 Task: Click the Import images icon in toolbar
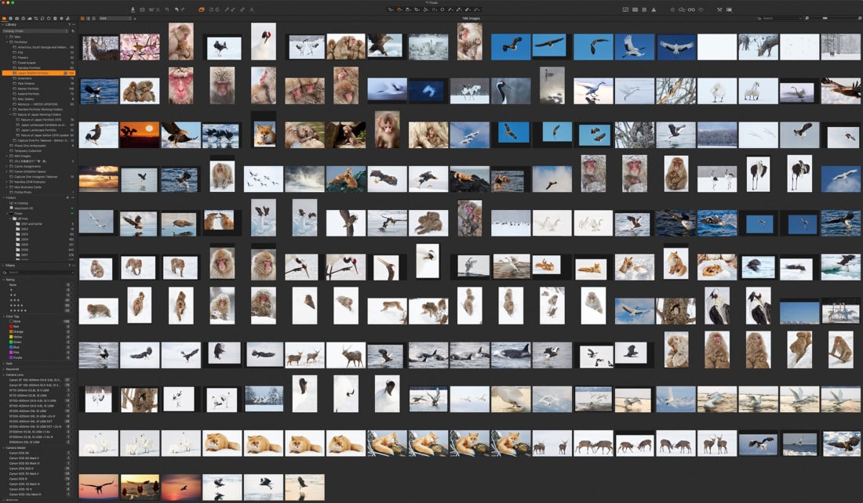click(x=133, y=9)
